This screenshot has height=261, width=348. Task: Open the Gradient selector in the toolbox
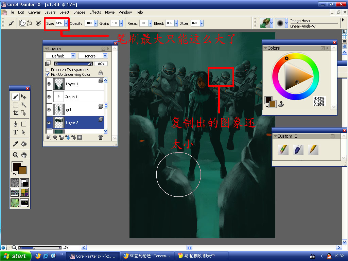point(24,182)
